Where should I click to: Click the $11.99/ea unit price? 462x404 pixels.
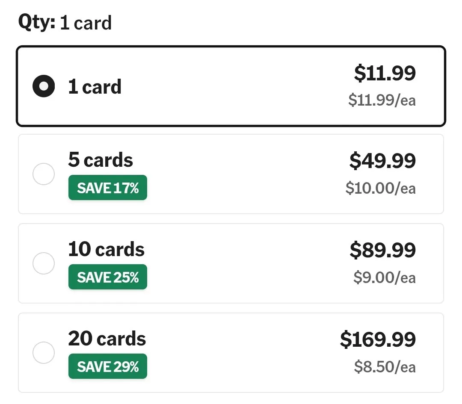(x=382, y=100)
